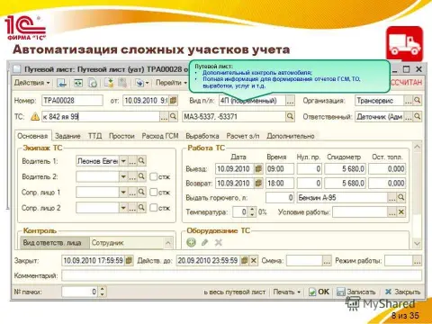Switch to the Расчет з/п tab
The width and height of the screenshot is (432, 324).
pos(243,136)
